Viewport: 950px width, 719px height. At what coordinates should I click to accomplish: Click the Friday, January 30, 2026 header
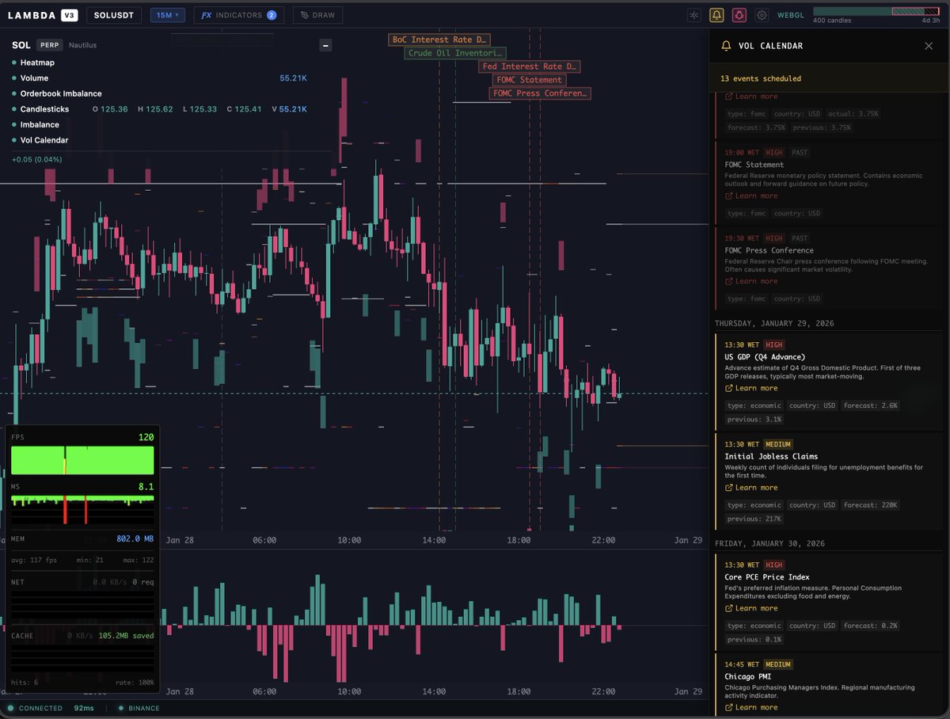pyautogui.click(x=769, y=543)
